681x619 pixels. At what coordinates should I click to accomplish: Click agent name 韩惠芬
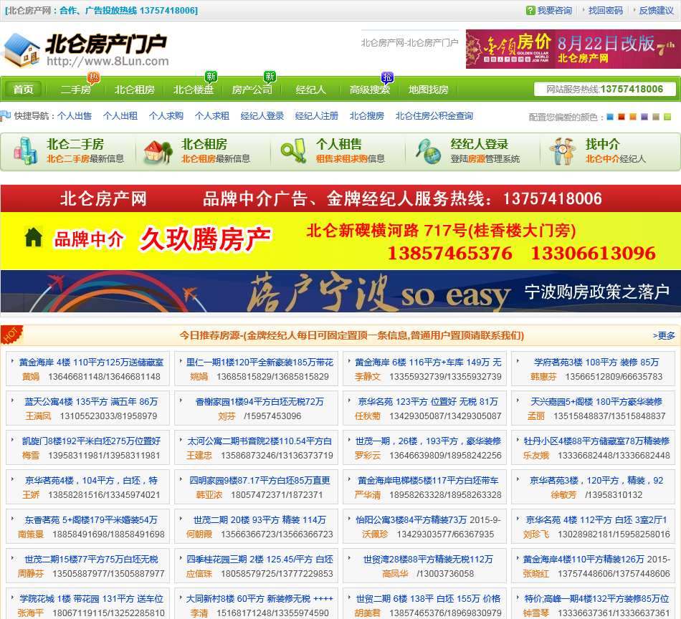(x=544, y=377)
